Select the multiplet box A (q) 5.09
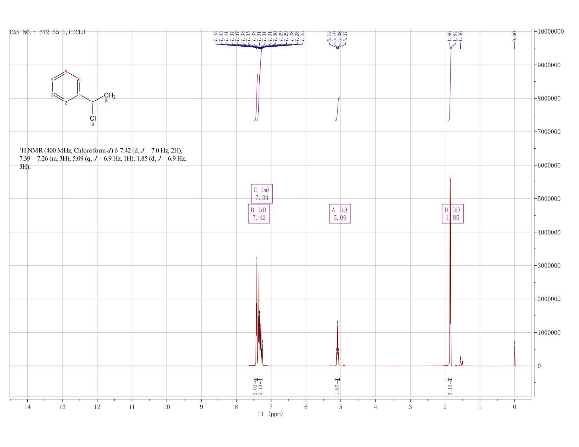 (340, 214)
